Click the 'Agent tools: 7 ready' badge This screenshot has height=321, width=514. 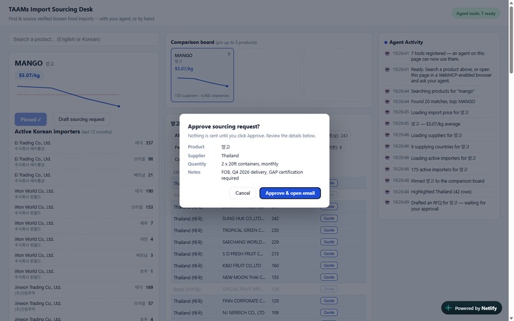[476, 13]
